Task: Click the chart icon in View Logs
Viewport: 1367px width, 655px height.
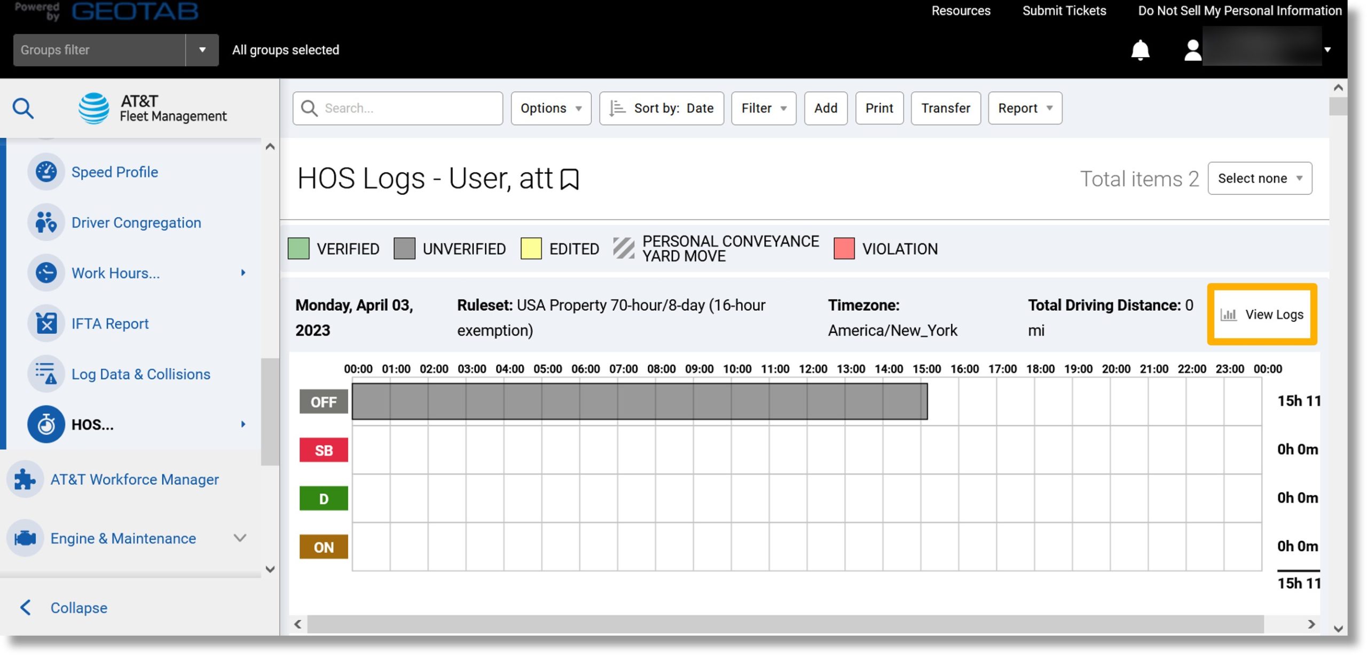Action: 1228,315
